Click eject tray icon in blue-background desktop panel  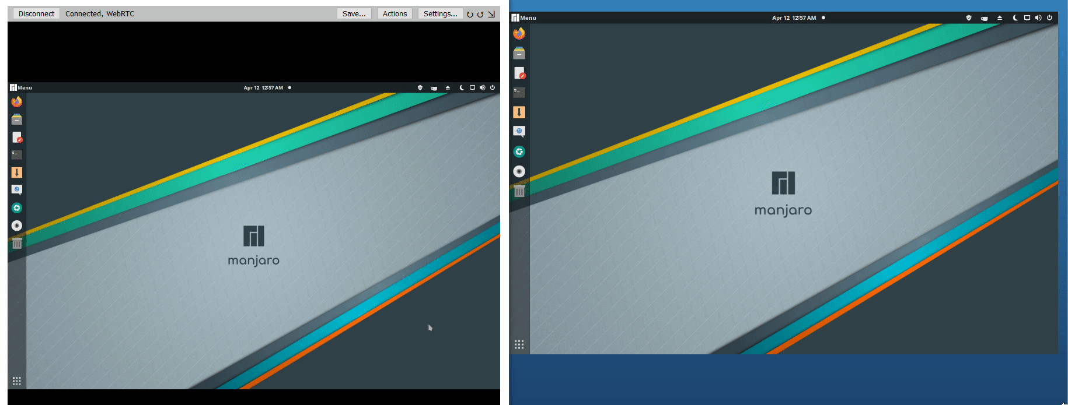[x=1000, y=18]
